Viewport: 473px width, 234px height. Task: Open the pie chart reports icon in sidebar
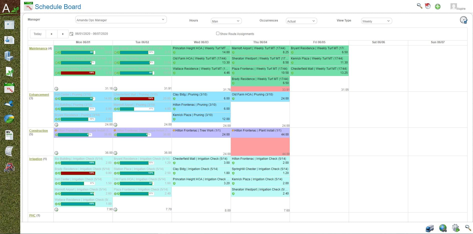click(9, 119)
